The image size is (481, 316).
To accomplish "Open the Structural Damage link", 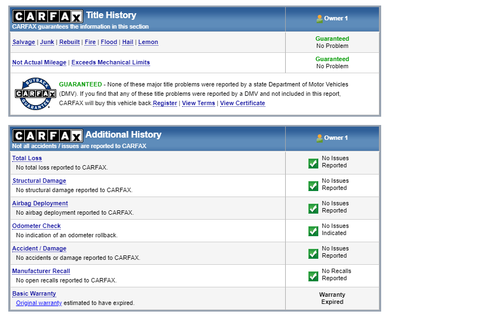I will pyautogui.click(x=39, y=181).
